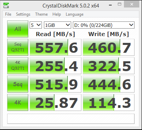142x130 pixels.
Task: Select the 25.87 4K read result
Action: (56, 102)
